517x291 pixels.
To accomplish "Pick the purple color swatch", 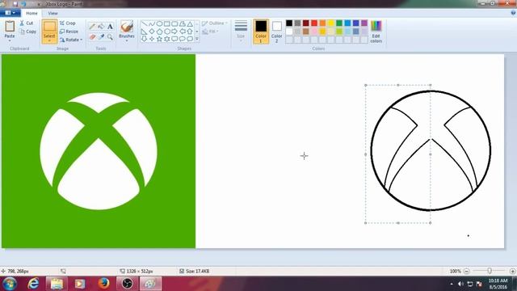I will tap(364, 23).
